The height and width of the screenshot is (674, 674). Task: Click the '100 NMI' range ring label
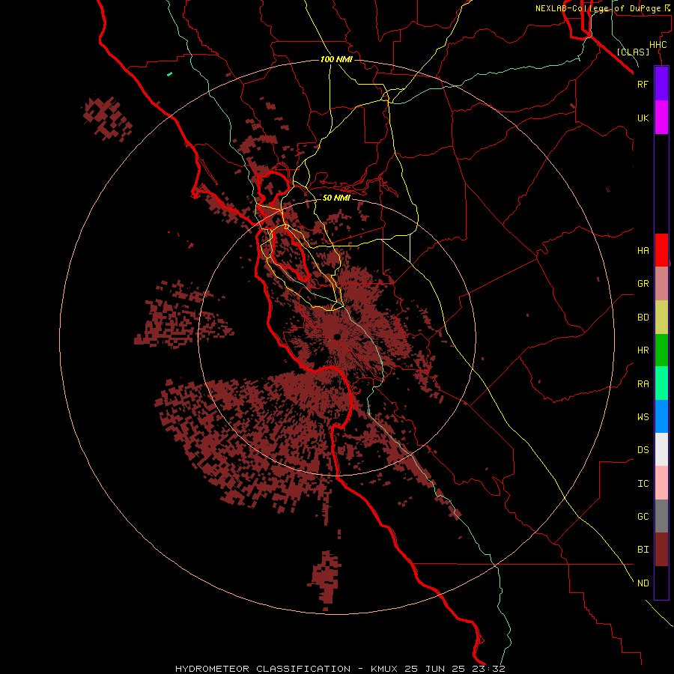336,59
